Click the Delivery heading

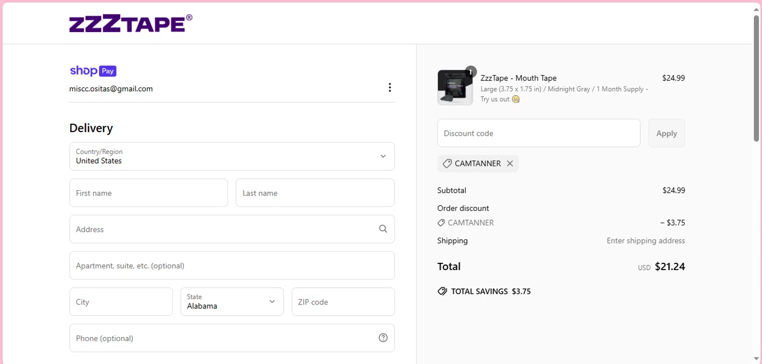click(91, 128)
